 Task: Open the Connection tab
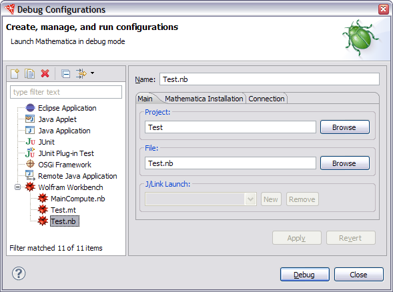point(266,99)
